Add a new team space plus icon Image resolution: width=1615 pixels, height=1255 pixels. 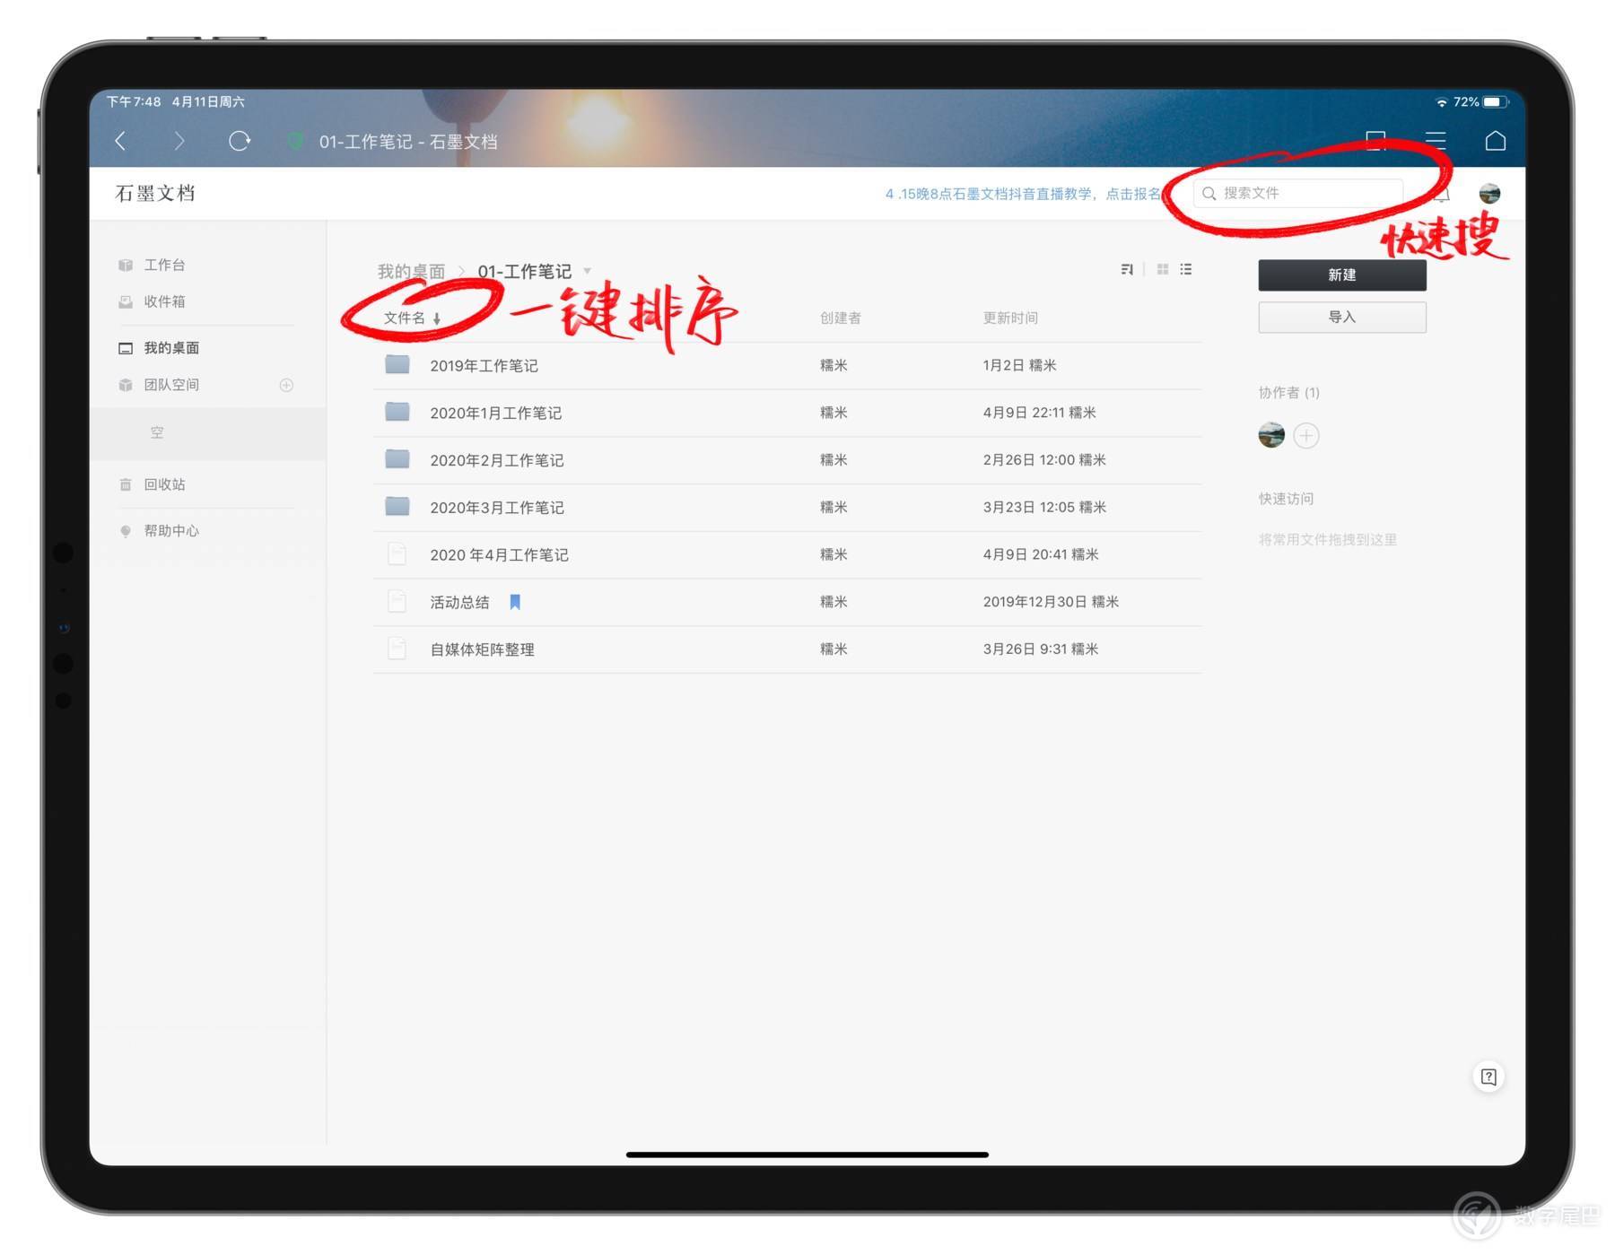click(286, 385)
